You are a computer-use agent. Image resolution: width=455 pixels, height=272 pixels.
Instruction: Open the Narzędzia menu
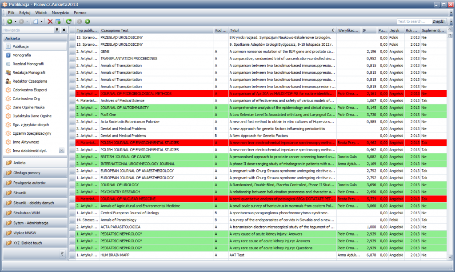coord(60,13)
